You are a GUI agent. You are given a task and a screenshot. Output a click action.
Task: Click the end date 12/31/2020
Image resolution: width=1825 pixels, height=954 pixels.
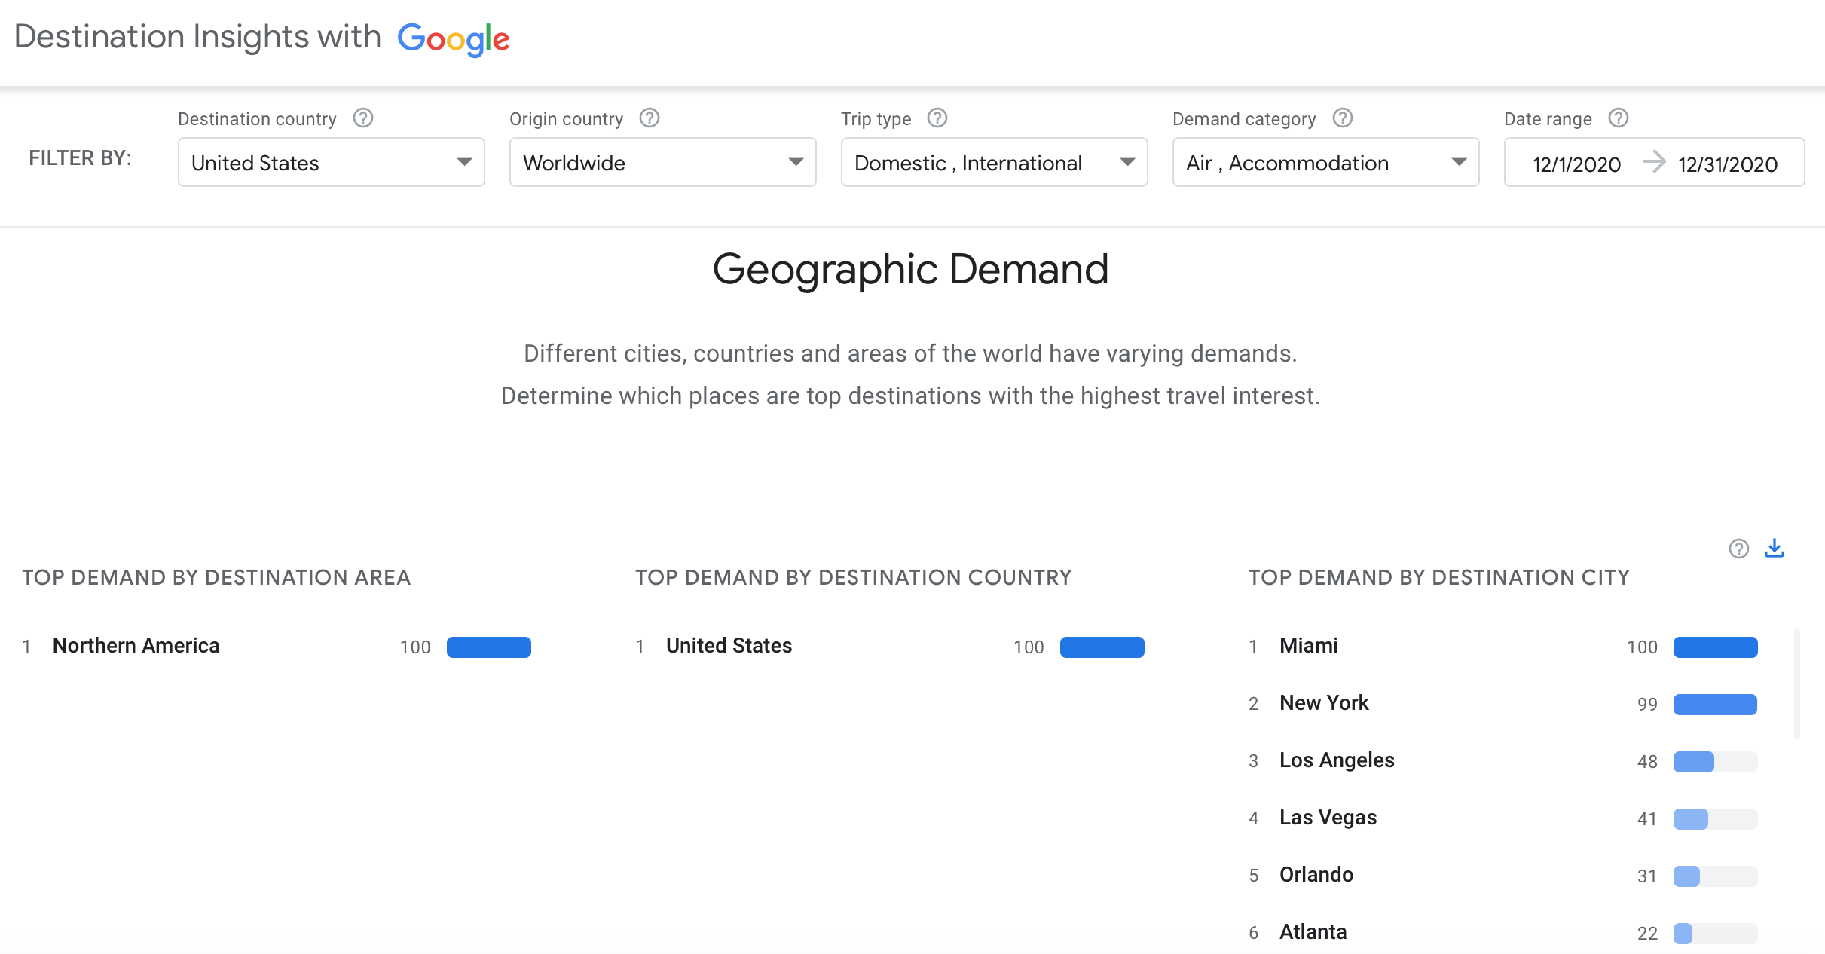1728,164
